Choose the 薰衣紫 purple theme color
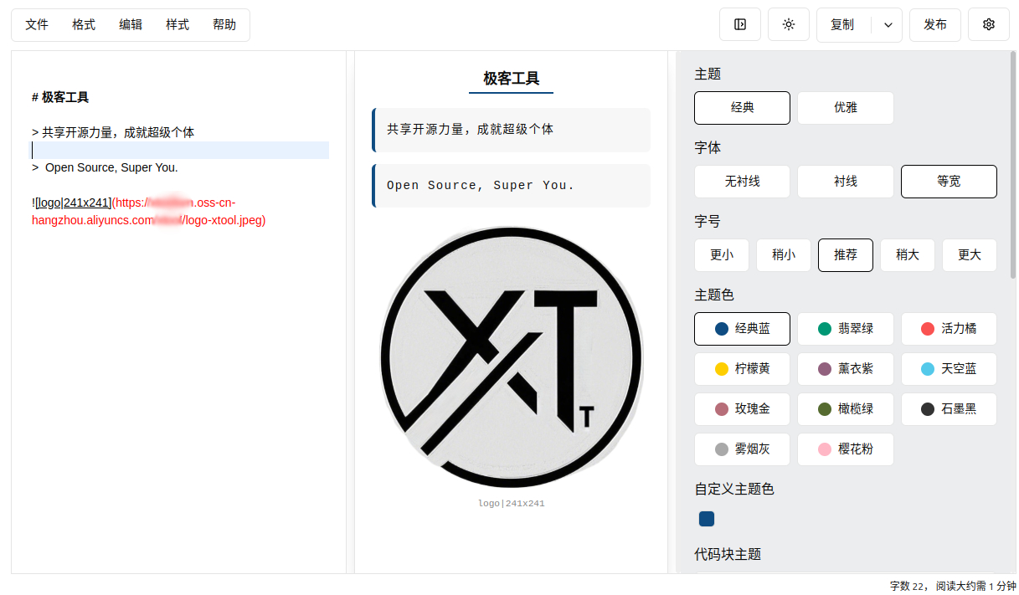Screen dimensions: 1019x595 point(845,369)
